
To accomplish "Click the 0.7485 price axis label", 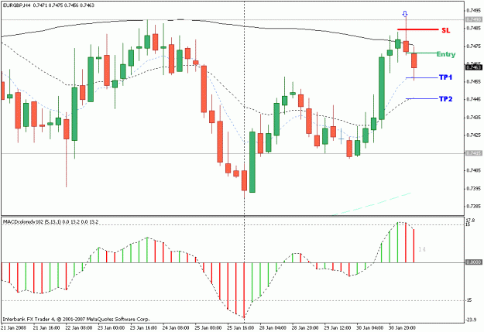I will point(473,29).
